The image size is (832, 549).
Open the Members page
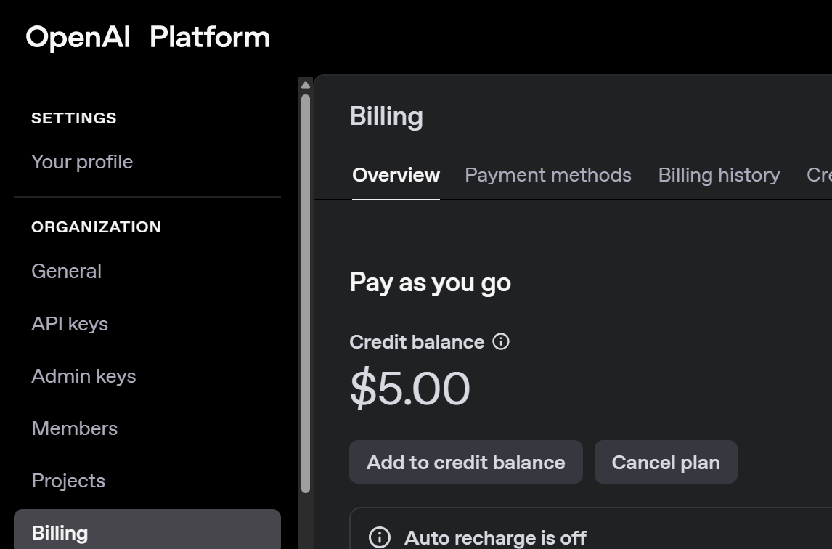point(74,428)
